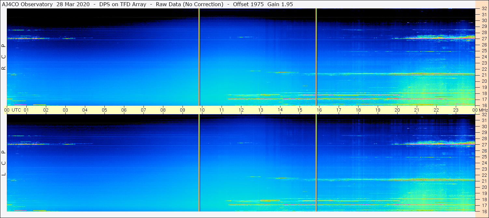Viewport: 489px width, 218px height.
Task: Click the "01" hour label on the time axis
Action: (x=26, y=110)
